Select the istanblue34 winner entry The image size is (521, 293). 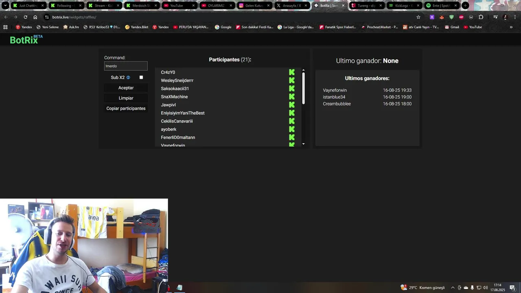coord(367,97)
